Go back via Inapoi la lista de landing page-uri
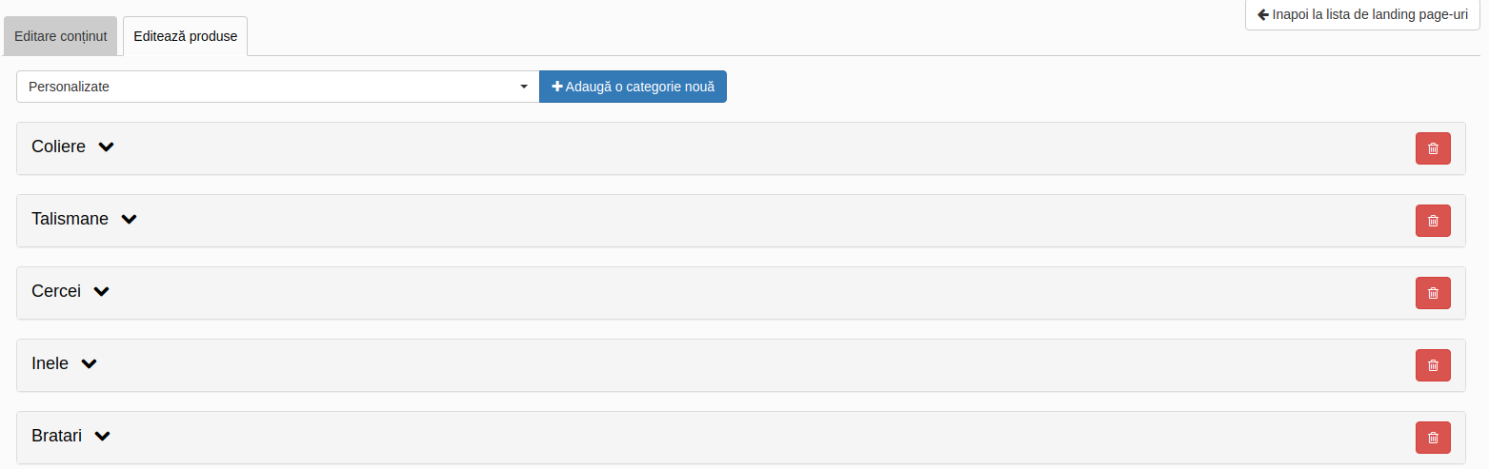This screenshot has width=1489, height=469. [1362, 14]
